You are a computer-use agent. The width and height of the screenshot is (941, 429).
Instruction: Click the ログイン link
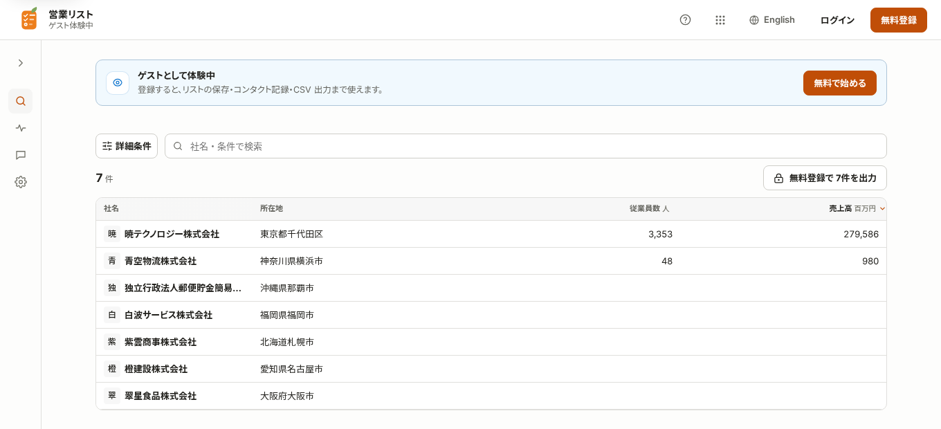(x=837, y=20)
